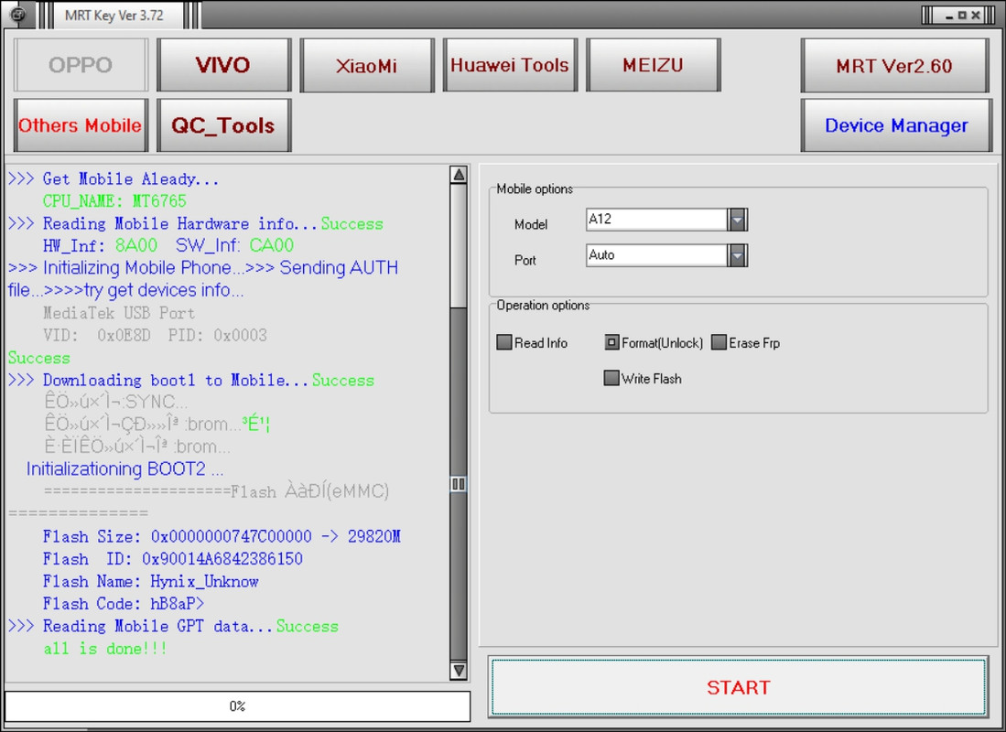This screenshot has height=732, width=1006.
Task: Click the 'all is done!!!' log line
Action: 105,649
